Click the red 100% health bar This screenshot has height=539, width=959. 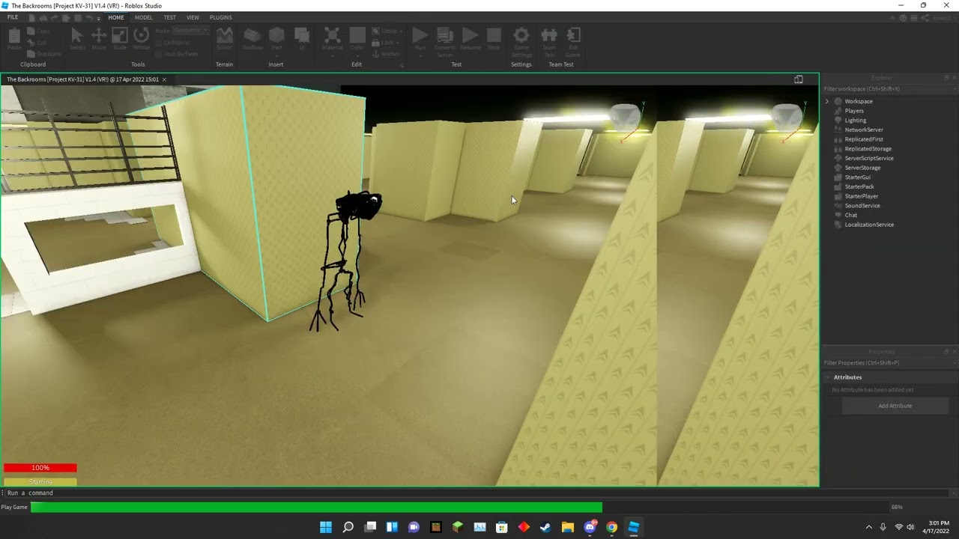point(40,468)
